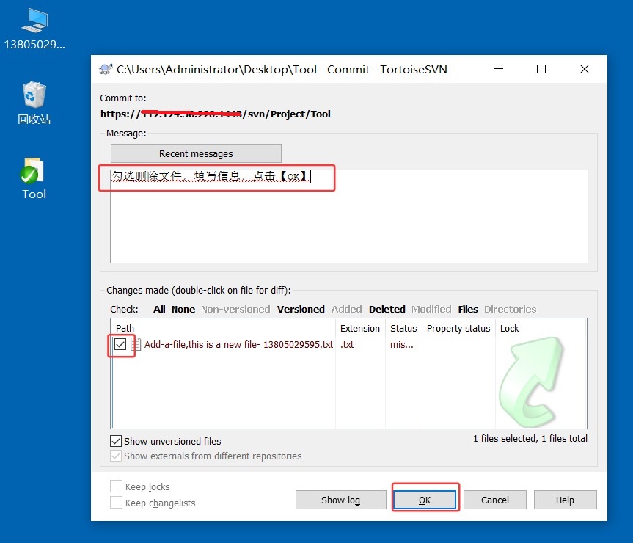Close the TortoiseSVN Commit window

click(x=584, y=69)
